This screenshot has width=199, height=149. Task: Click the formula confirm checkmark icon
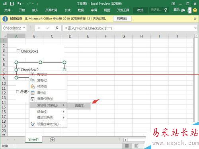click(48, 28)
